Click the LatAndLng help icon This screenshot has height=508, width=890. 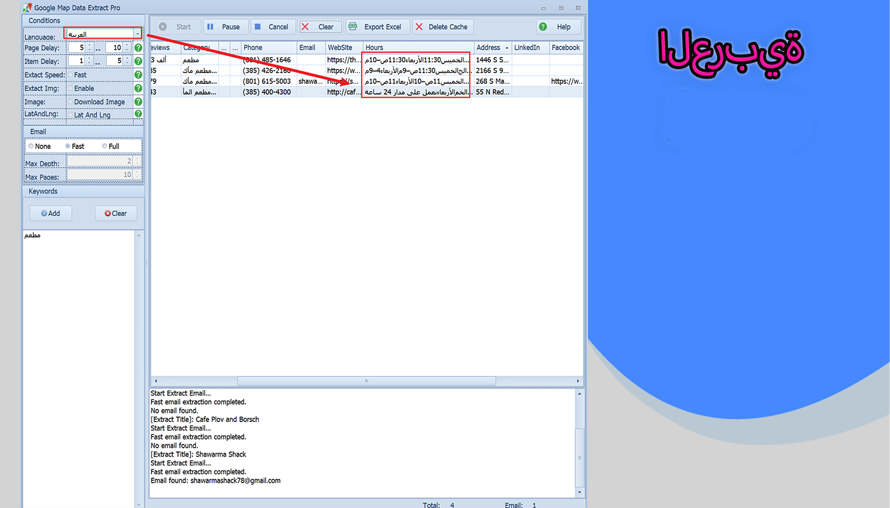click(x=138, y=114)
